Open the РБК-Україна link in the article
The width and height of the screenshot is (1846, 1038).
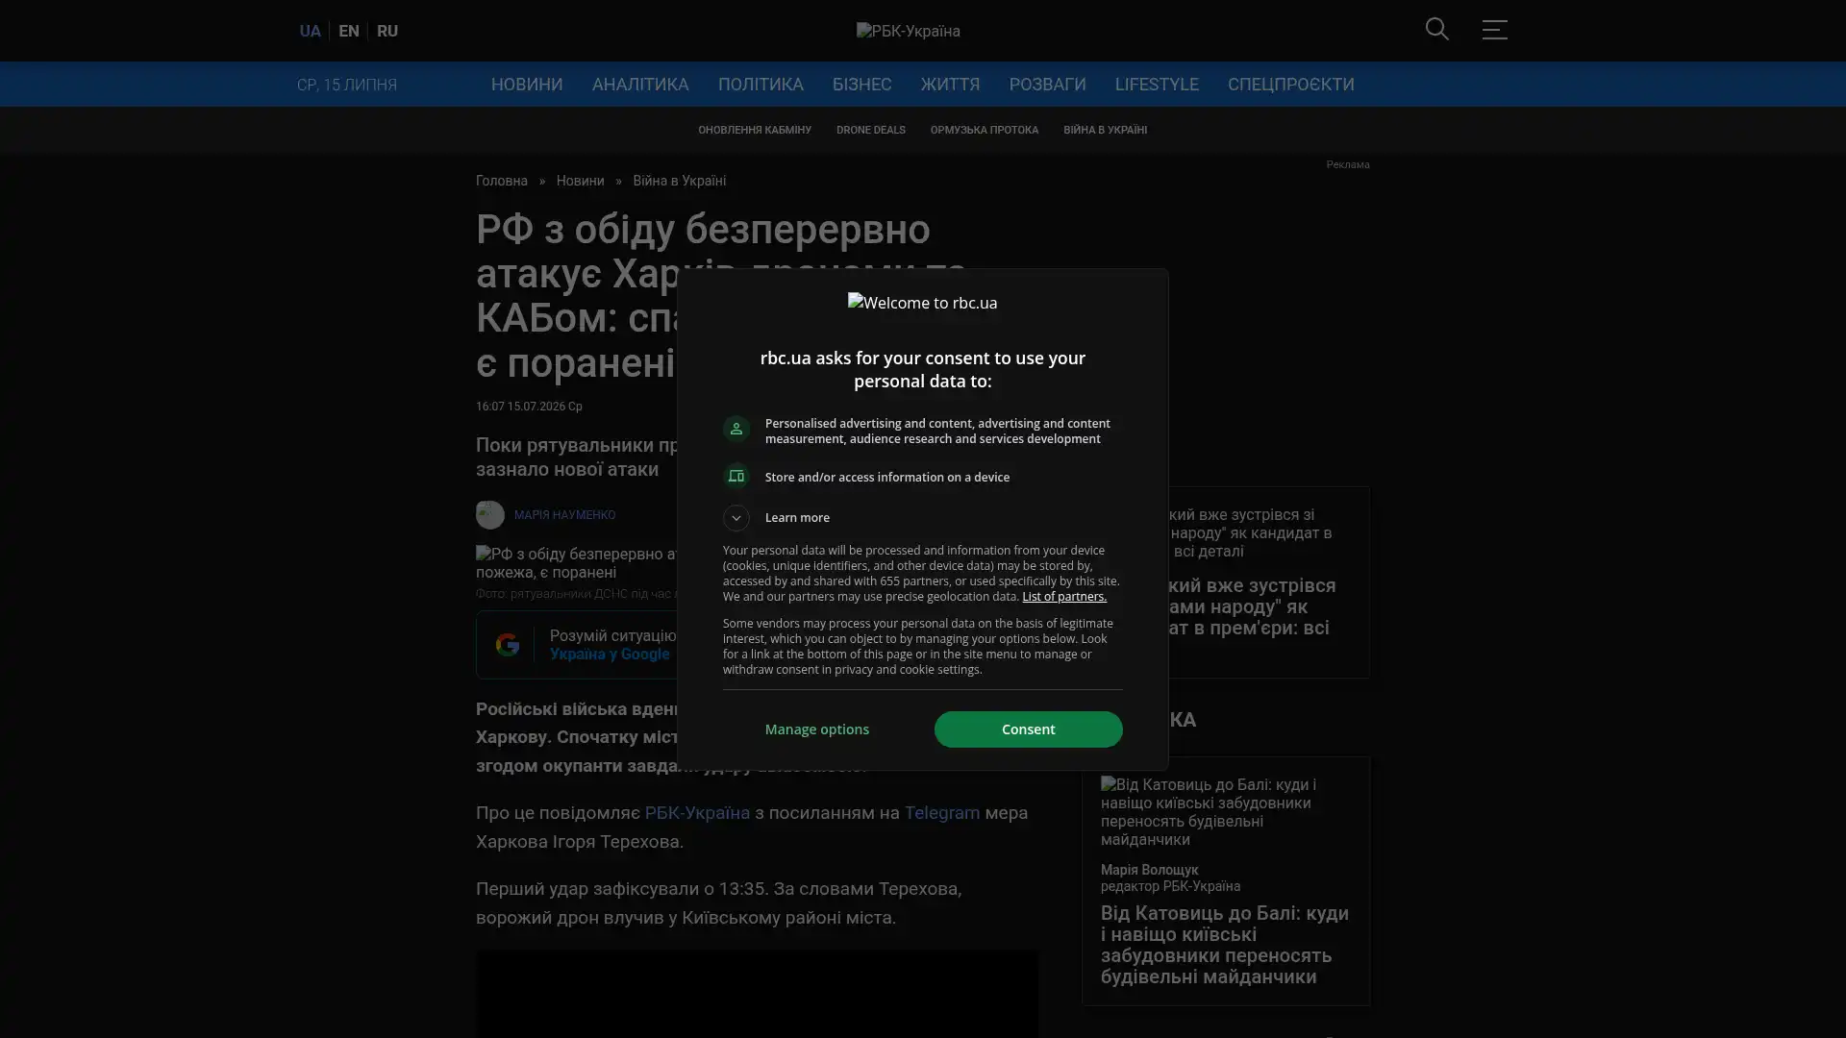pos(697,813)
